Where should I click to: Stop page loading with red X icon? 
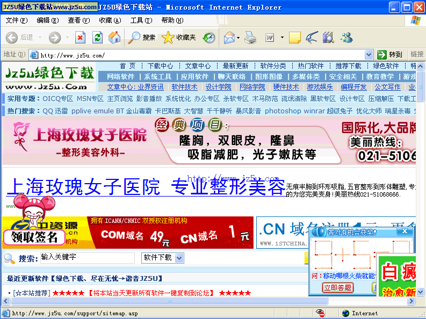(x=80, y=38)
